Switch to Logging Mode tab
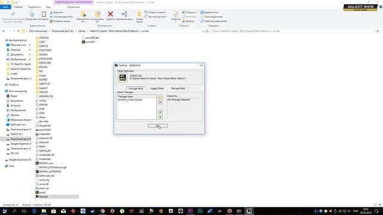This screenshot has height=215, width=383. 157,88
